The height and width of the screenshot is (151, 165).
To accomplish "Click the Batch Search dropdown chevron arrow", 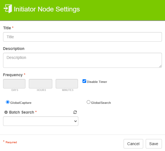I will coord(75,121).
